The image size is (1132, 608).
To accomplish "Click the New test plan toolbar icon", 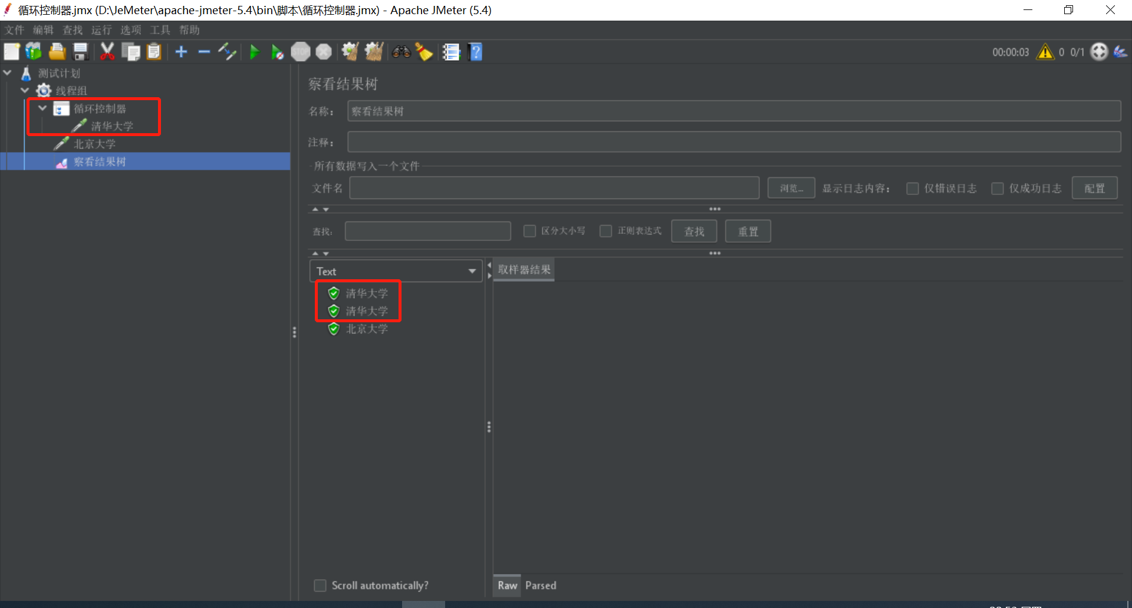I will [12, 52].
